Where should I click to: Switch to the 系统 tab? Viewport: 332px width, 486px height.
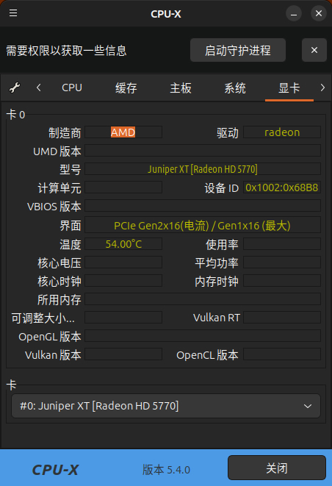coord(235,87)
